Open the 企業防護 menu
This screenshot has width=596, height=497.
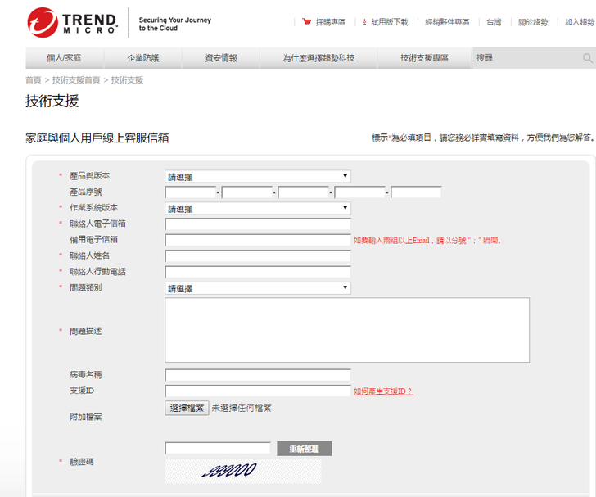click(143, 58)
